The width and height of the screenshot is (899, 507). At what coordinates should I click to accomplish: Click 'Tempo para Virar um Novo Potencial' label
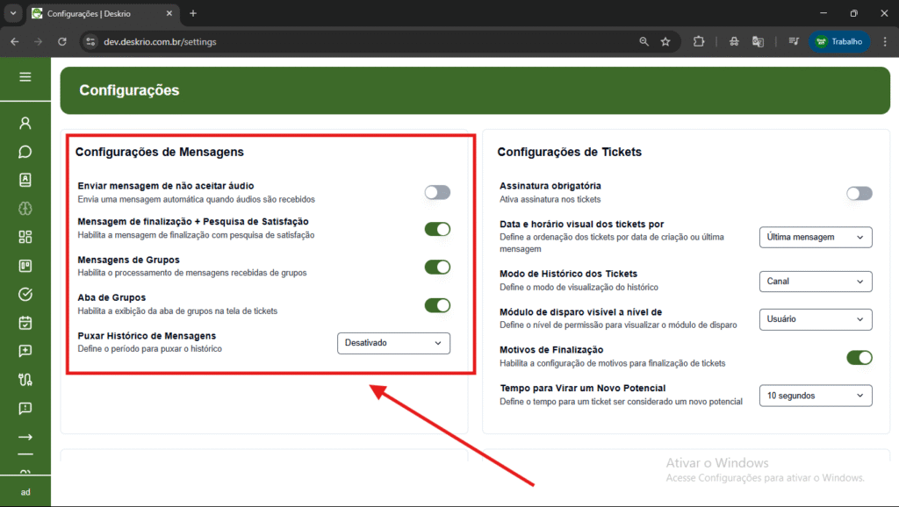tap(583, 388)
